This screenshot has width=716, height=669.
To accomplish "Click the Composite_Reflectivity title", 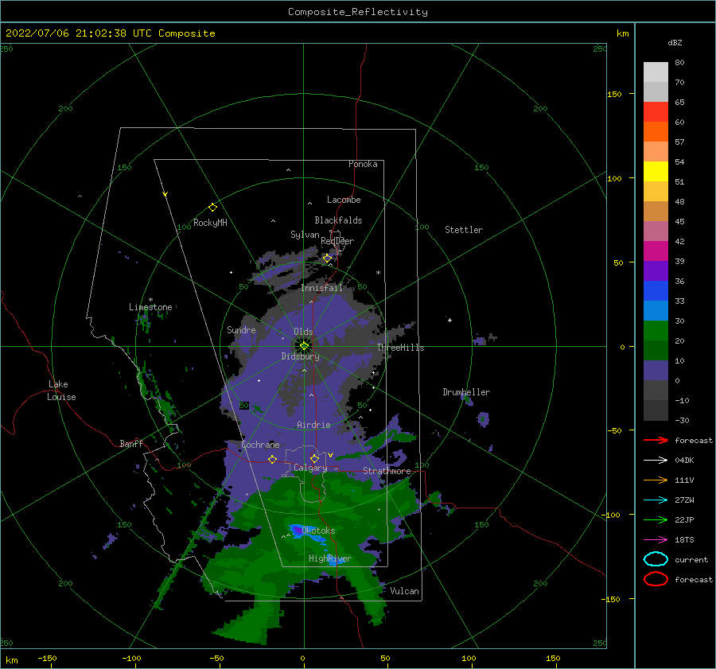I will pyautogui.click(x=357, y=12).
